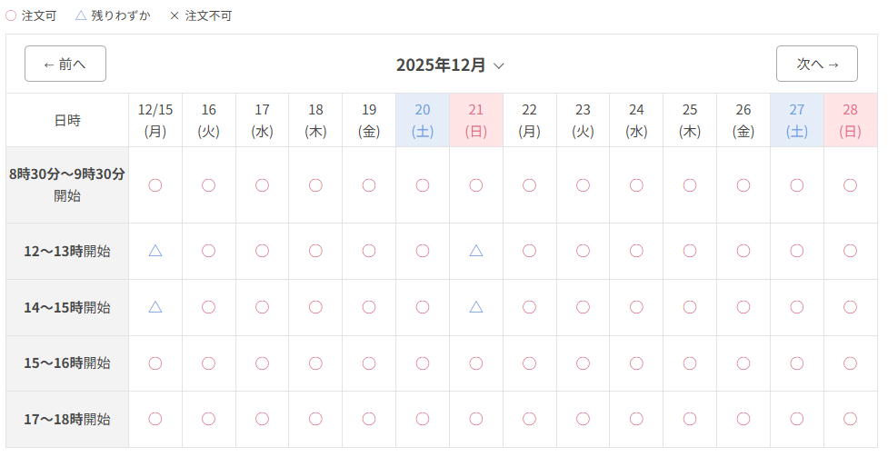Click the 前へ previous week button

[x=65, y=64]
